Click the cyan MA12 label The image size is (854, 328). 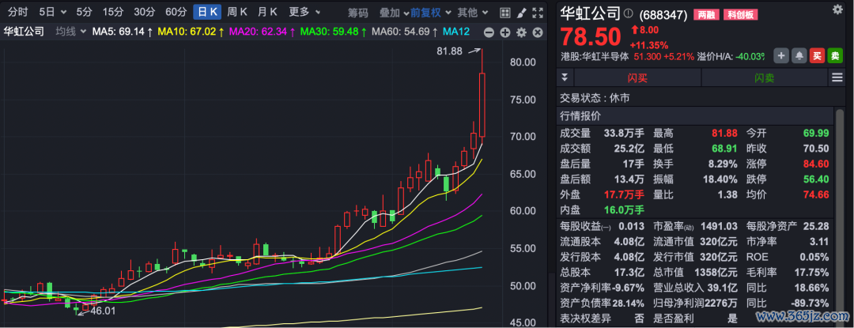(456, 32)
